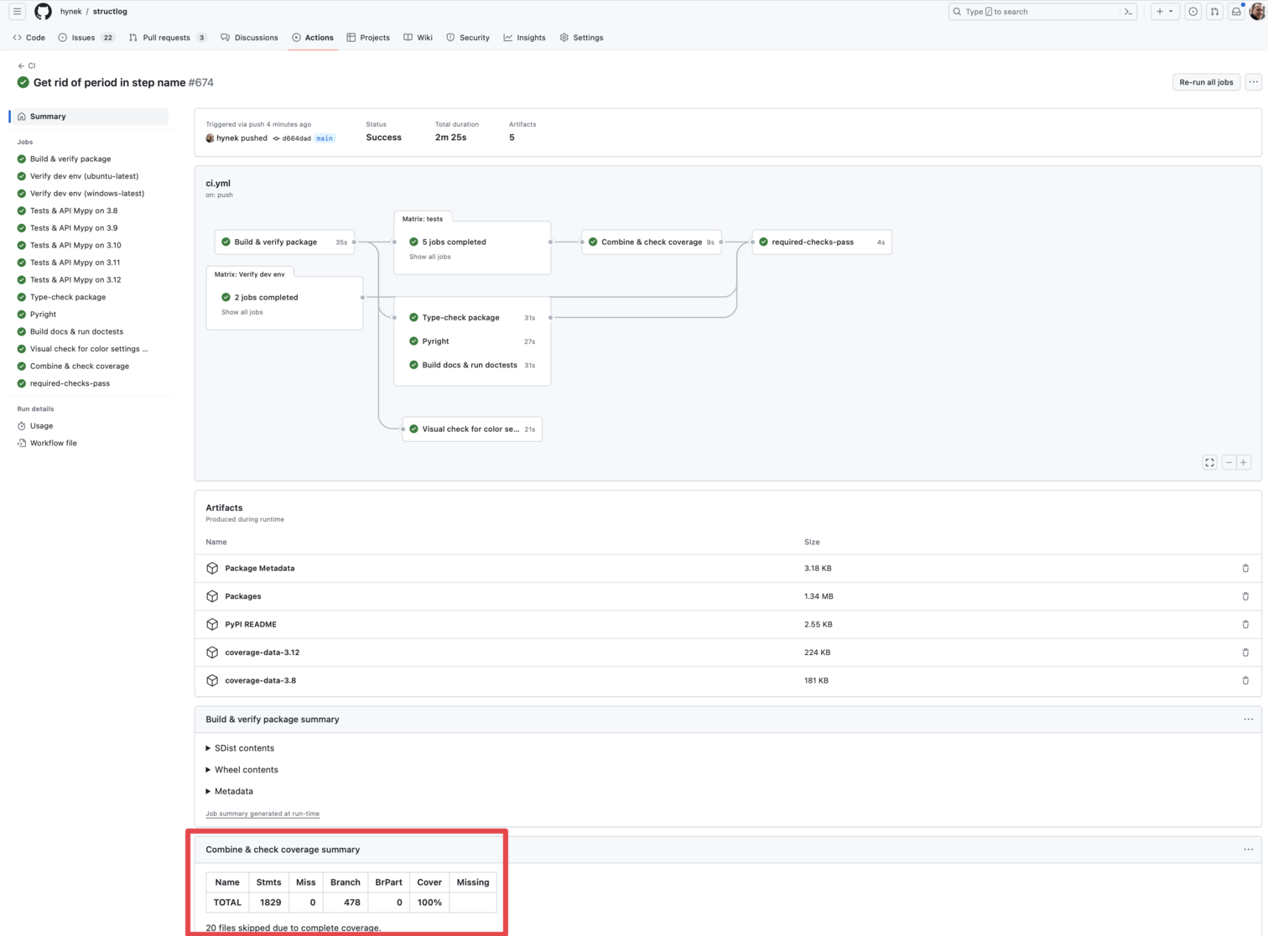Open the issues icon in header

pyautogui.click(x=1193, y=12)
